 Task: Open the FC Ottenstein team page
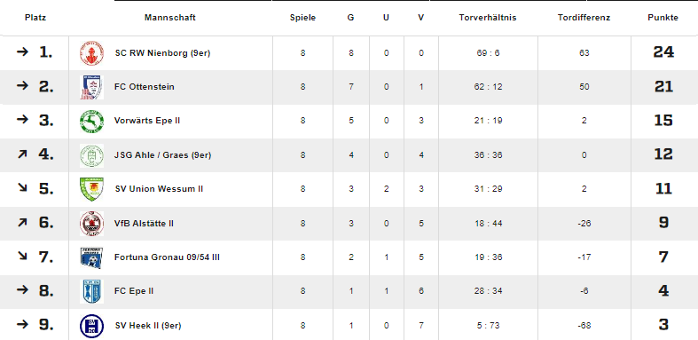tap(145, 87)
